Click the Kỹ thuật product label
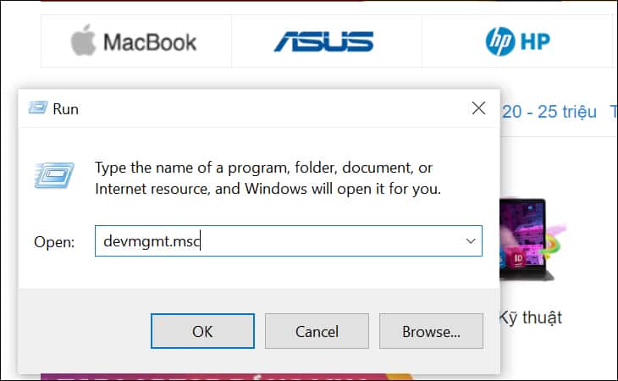 531,317
